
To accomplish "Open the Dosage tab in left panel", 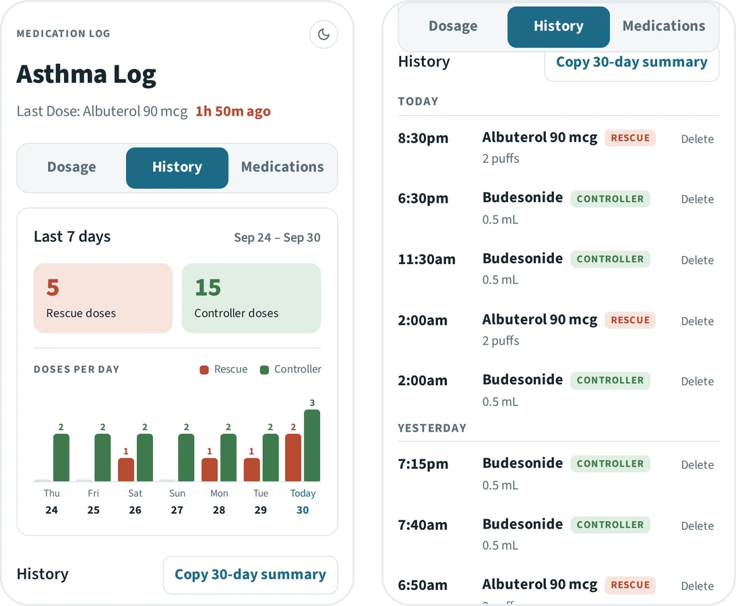I will click(72, 168).
